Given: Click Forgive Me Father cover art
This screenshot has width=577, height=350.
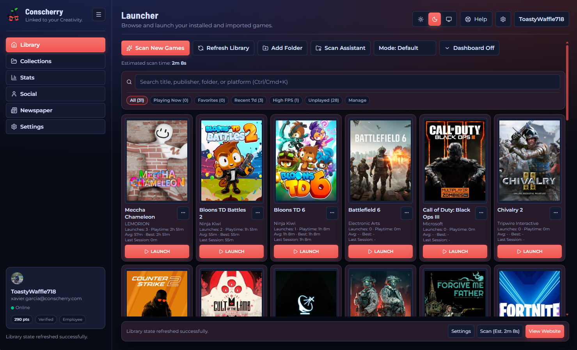Looking at the screenshot, I should (455, 293).
